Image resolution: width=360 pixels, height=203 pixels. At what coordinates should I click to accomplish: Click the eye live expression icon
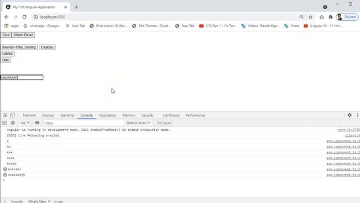pyautogui.click(x=37, y=123)
